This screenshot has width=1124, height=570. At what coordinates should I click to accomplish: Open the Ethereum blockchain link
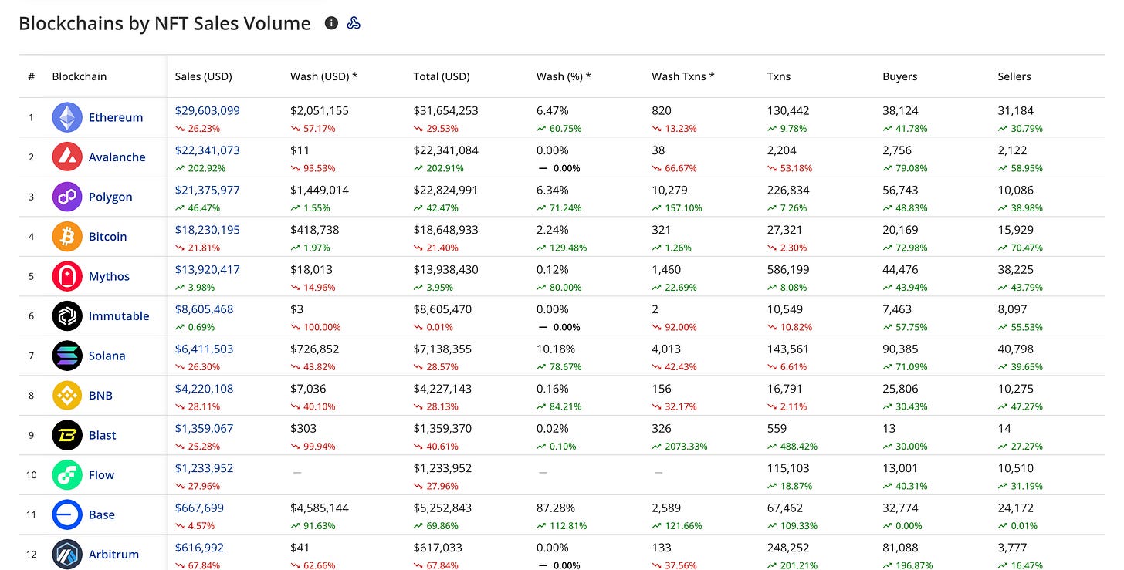click(x=116, y=117)
